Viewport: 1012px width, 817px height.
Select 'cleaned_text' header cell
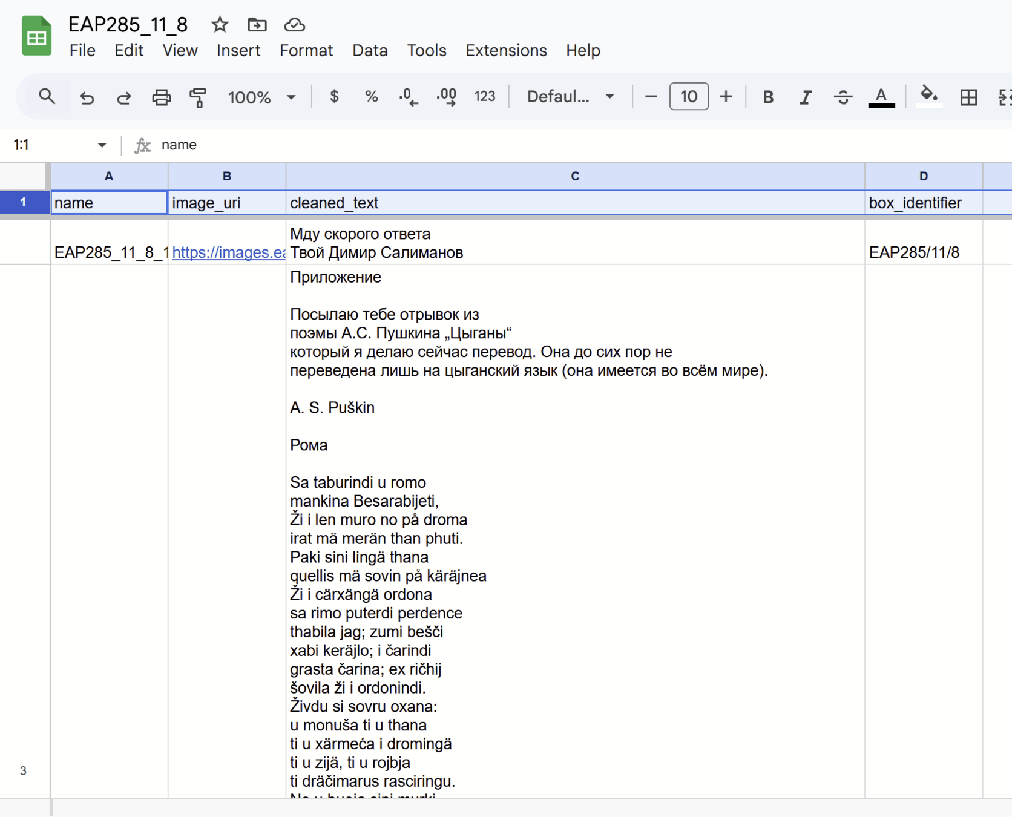[575, 203]
